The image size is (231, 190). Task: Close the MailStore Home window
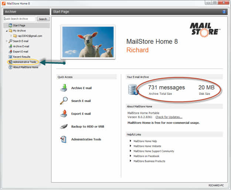[x=224, y=3]
